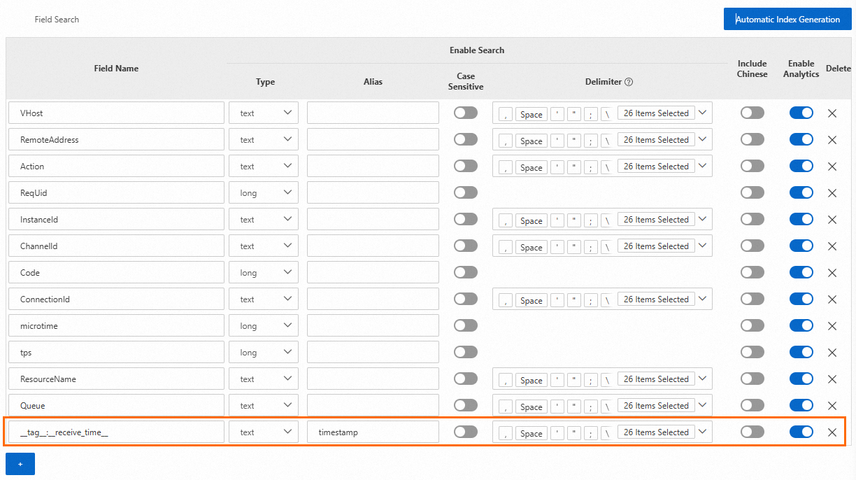The width and height of the screenshot is (856, 480).
Task: Delete the ReqUid field row
Action: point(832,193)
